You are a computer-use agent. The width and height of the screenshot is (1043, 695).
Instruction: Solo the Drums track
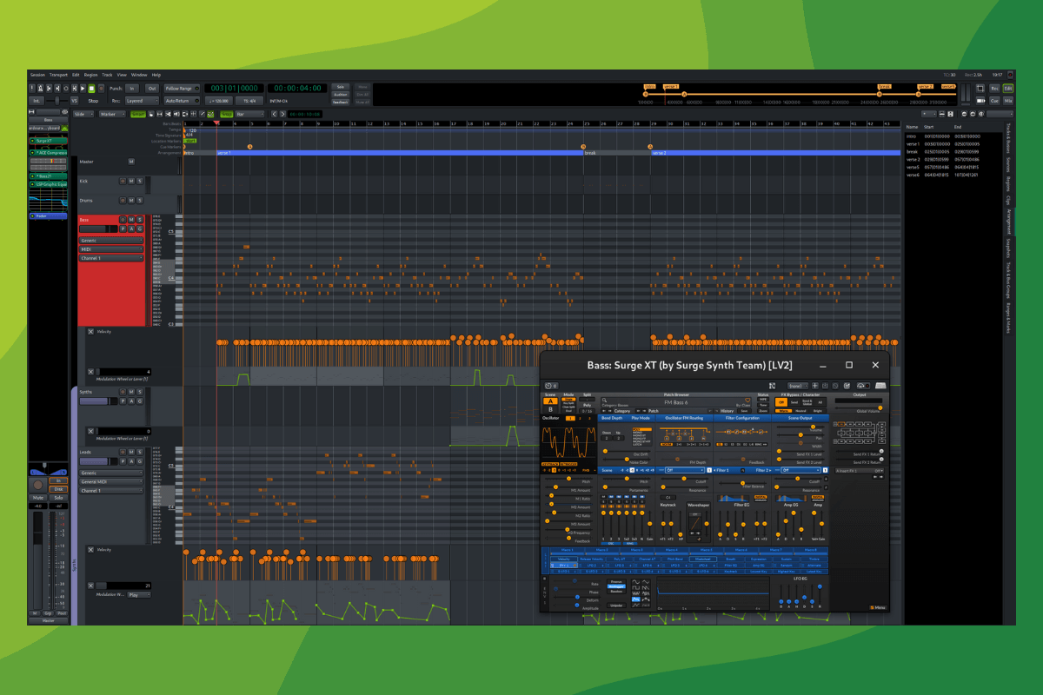(x=140, y=201)
